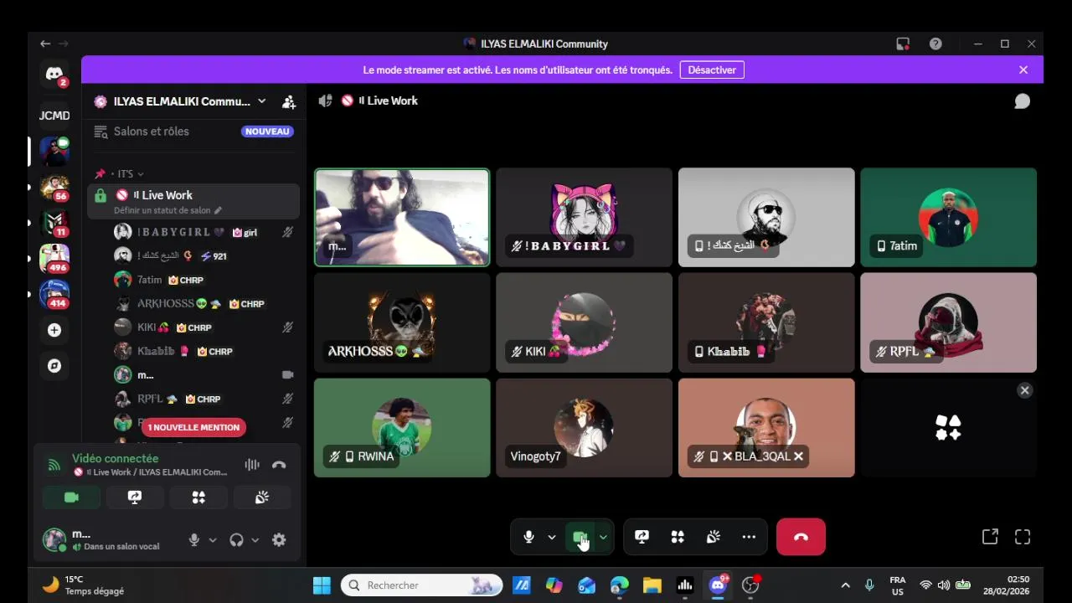Click Désactiver to turn off streamer mode
This screenshot has width=1072, height=603.
[x=712, y=70]
